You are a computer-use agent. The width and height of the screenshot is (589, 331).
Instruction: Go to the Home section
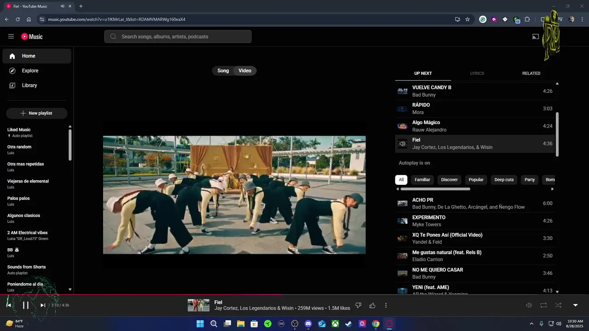37,56
